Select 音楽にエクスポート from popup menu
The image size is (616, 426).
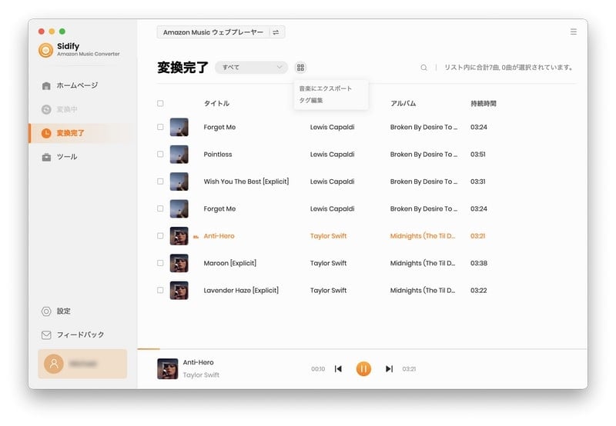325,88
